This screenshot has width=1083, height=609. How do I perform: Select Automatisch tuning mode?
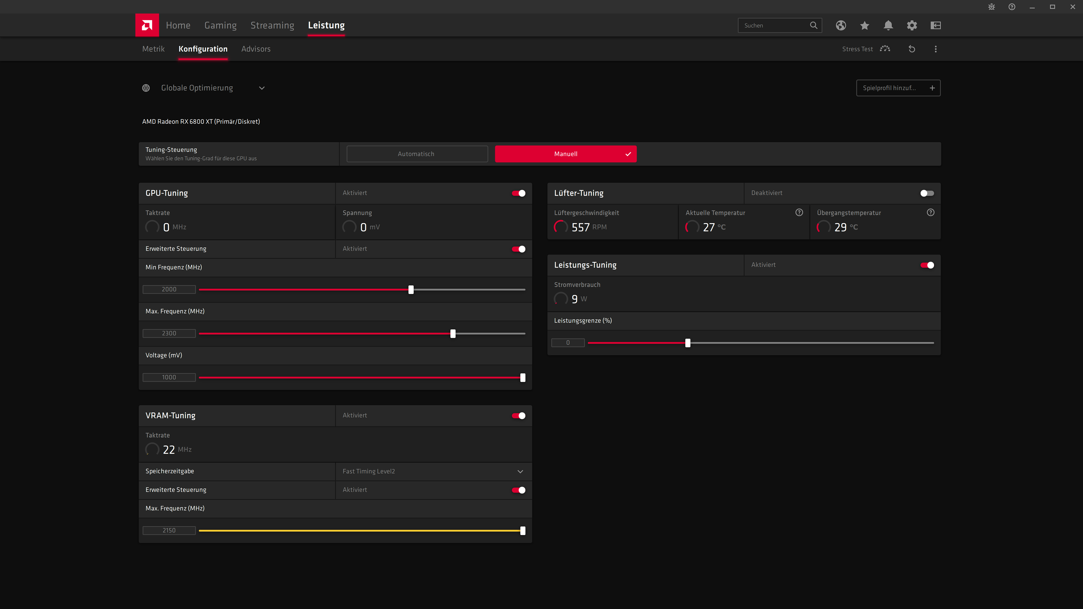pos(417,154)
